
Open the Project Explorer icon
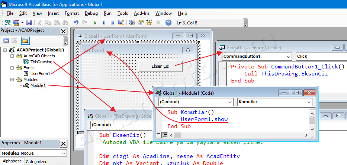pyautogui.click(x=132, y=23)
